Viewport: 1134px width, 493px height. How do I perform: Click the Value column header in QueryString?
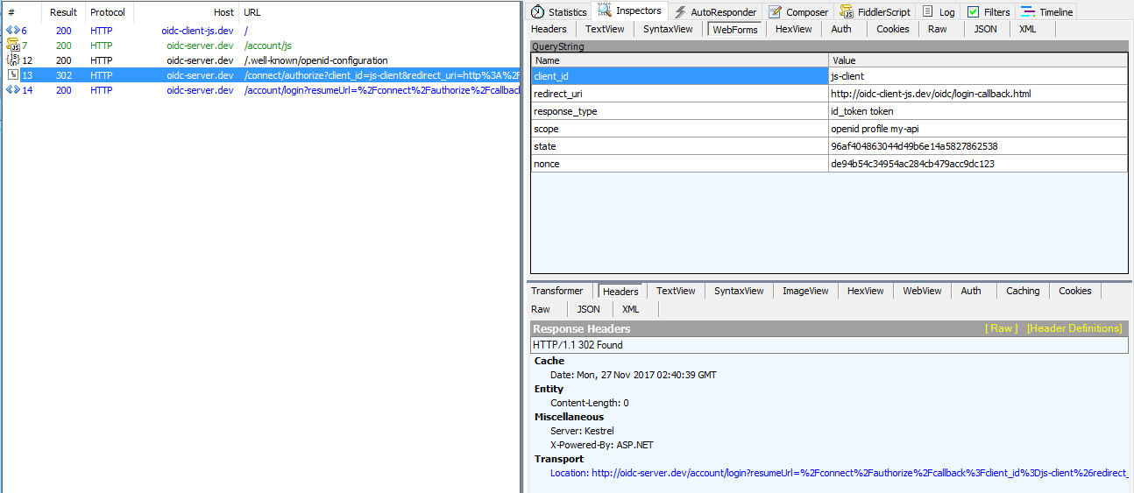978,60
